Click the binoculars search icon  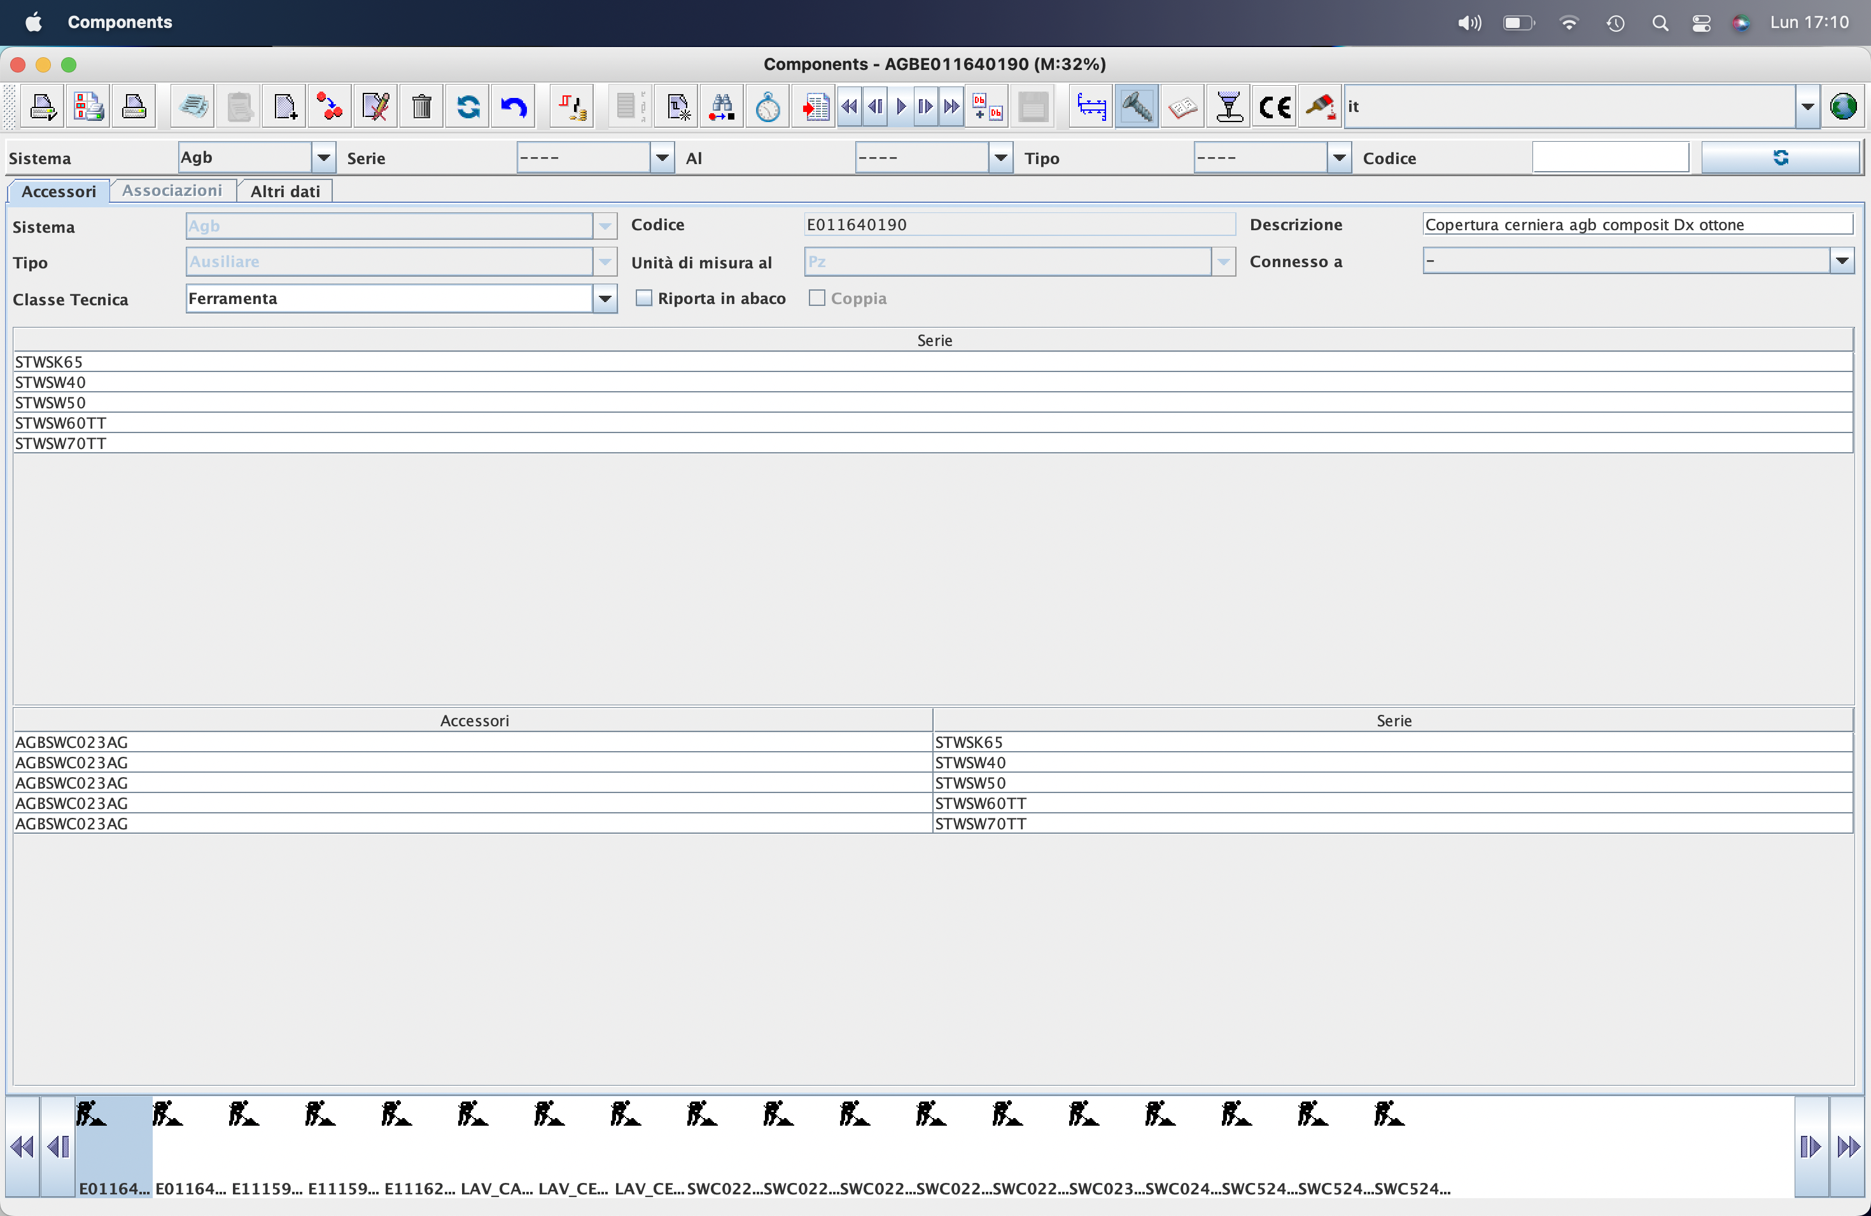[x=722, y=107]
